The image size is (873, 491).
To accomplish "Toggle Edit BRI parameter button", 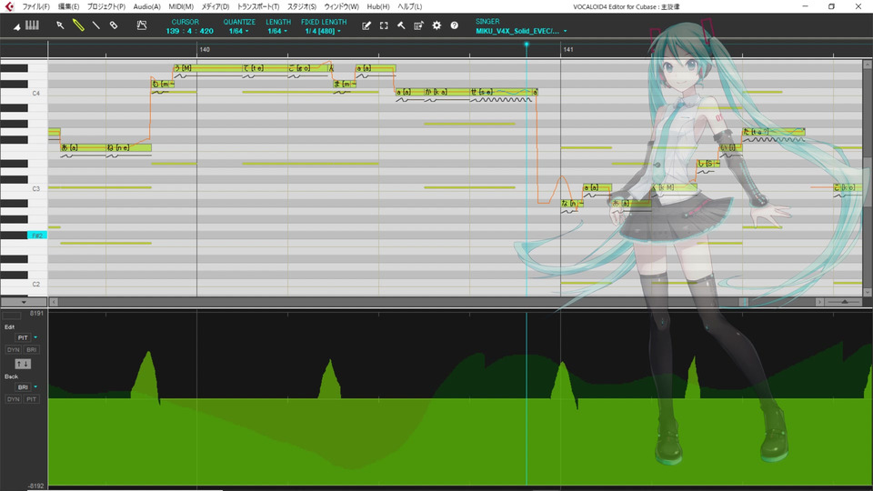I will (31, 349).
